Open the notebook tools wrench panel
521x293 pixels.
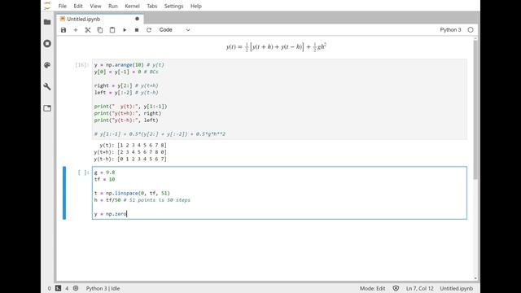pos(47,87)
